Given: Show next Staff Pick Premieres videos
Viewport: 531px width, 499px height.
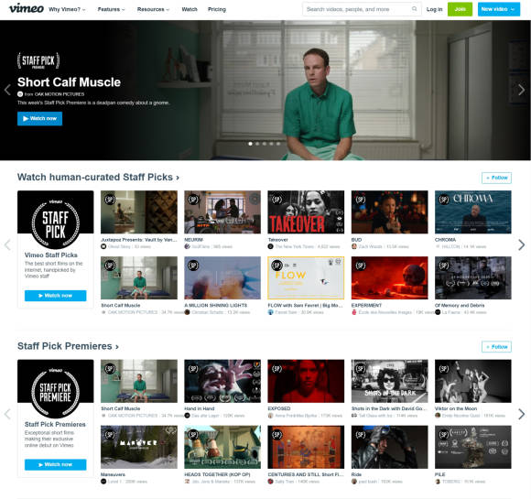Looking at the screenshot, I should [x=522, y=414].
